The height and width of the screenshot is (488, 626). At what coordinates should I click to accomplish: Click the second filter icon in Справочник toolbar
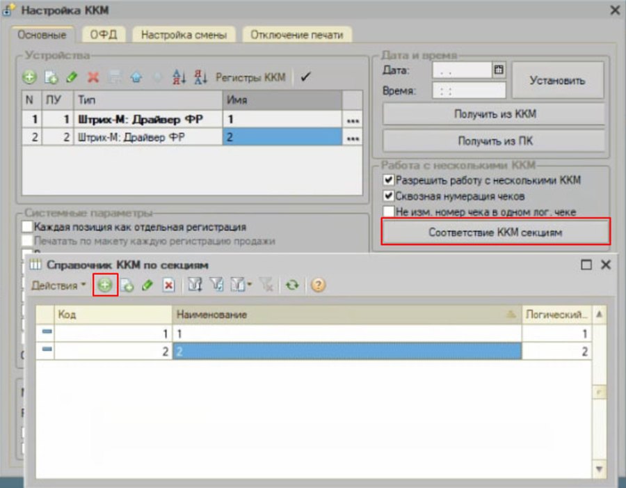point(216,285)
